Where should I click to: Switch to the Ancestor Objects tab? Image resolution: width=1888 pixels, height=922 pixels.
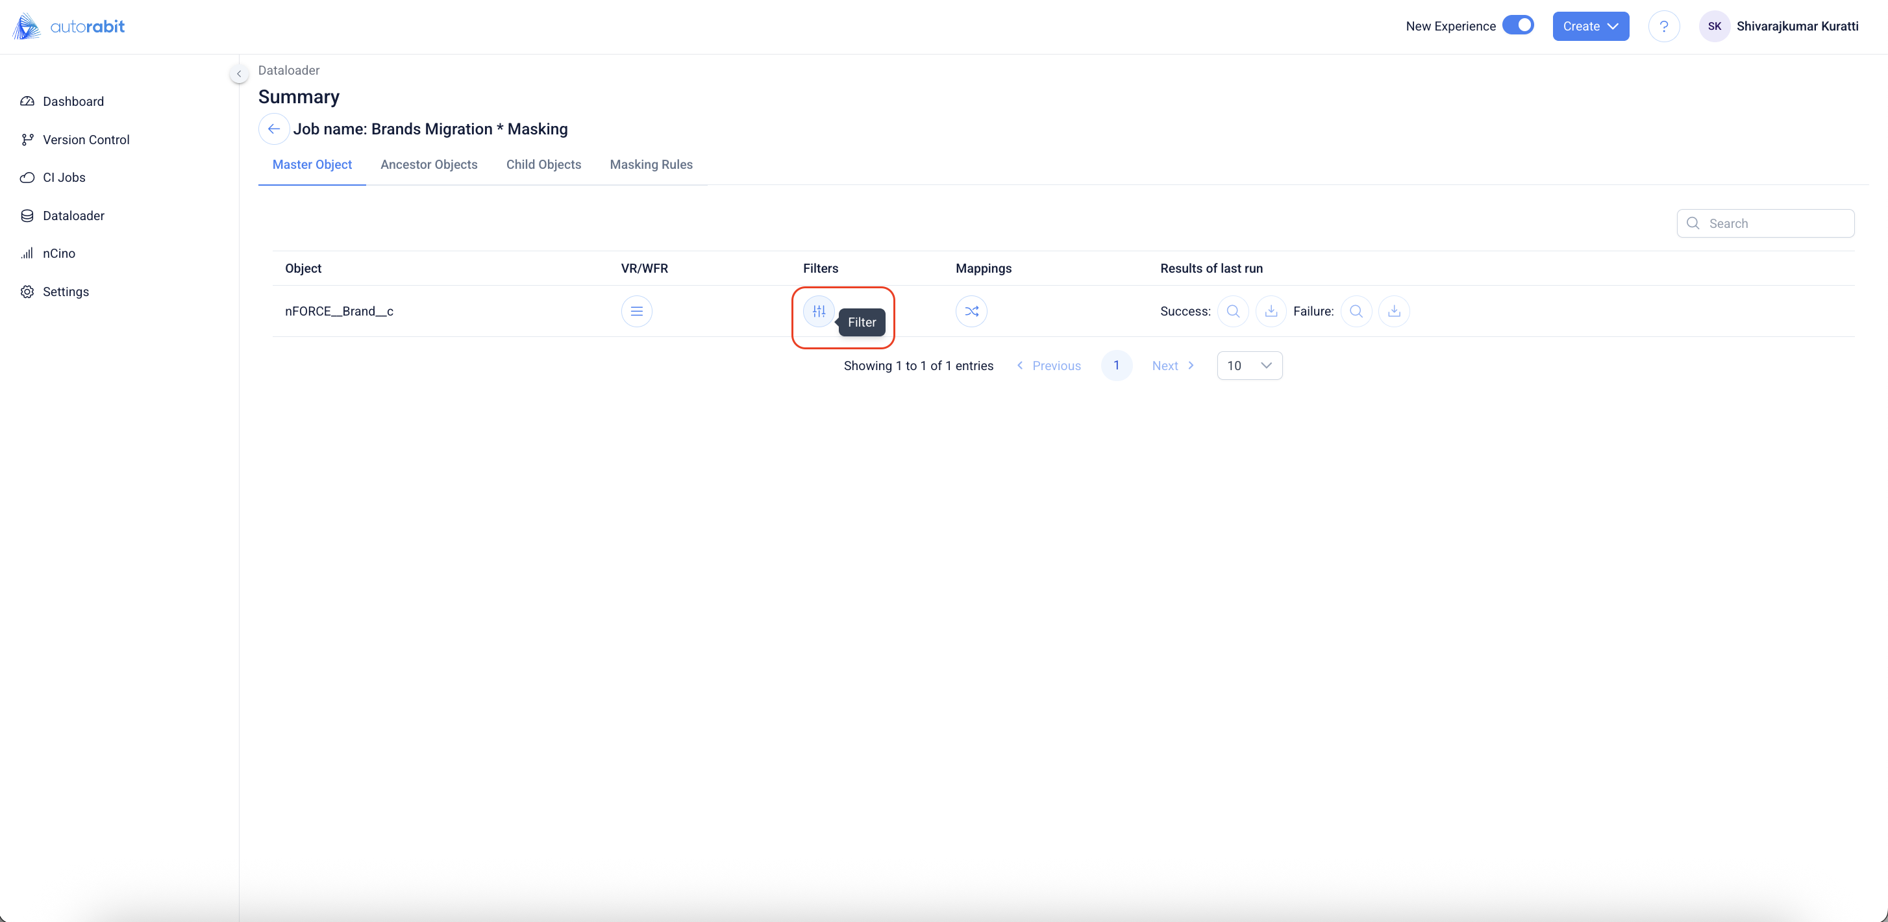pyautogui.click(x=429, y=164)
